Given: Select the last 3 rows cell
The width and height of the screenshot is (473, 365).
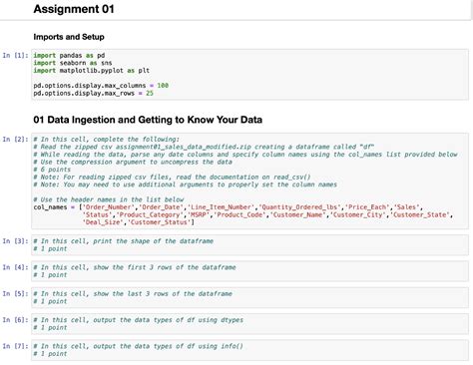Looking at the screenshot, I should 249,297.
